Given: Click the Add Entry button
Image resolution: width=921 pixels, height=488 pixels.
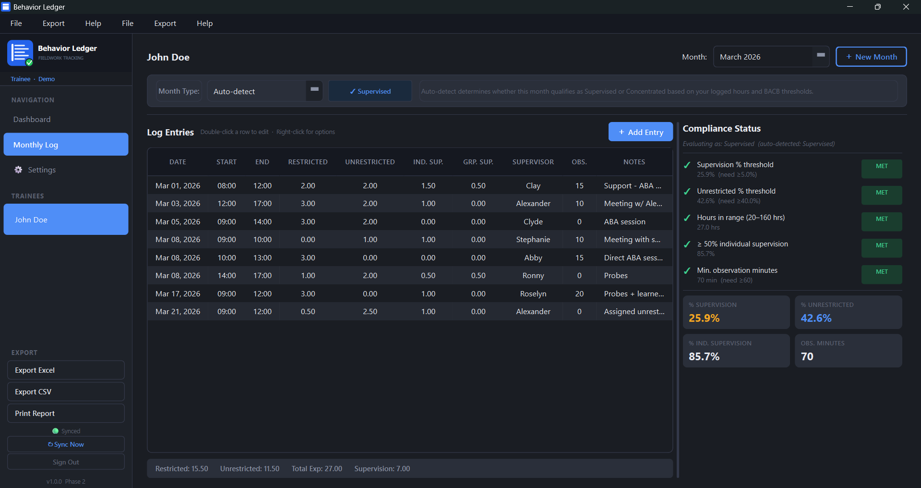Looking at the screenshot, I should [x=640, y=132].
